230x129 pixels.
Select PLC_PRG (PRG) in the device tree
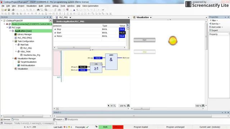24,38
